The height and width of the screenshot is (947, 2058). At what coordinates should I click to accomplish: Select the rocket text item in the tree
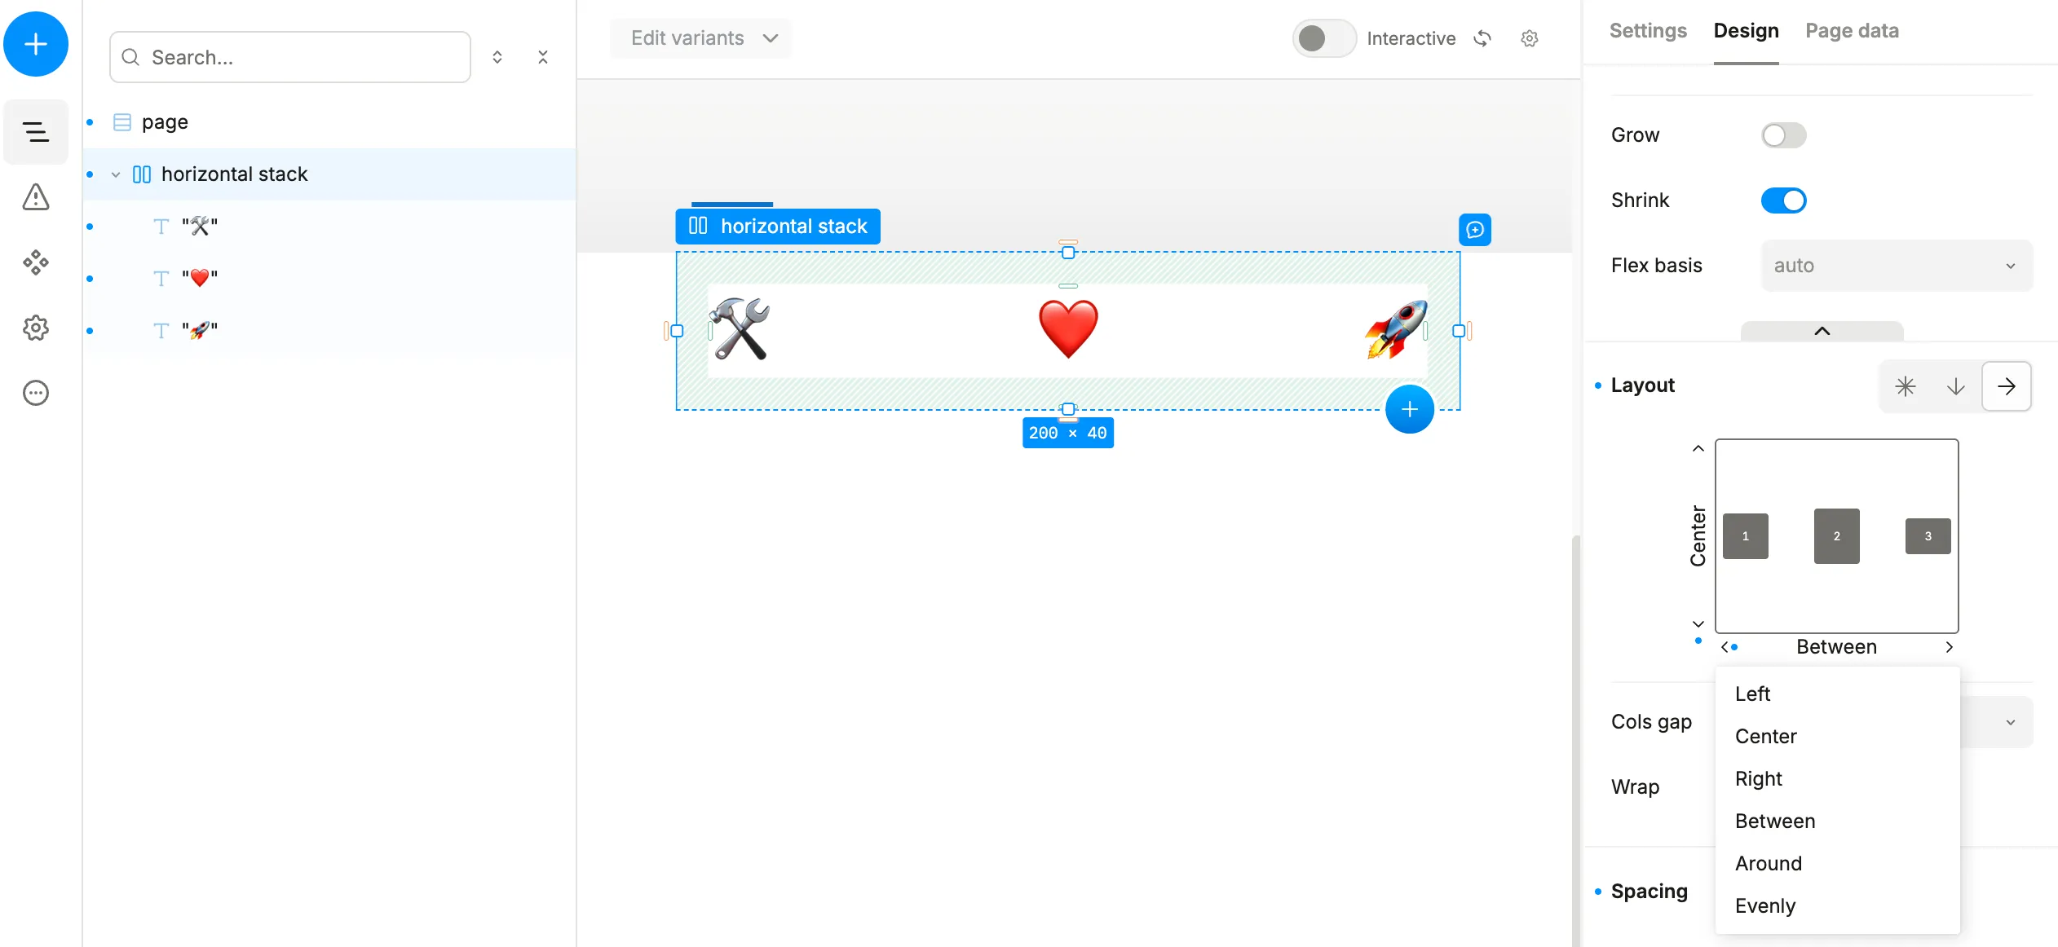pyautogui.click(x=200, y=331)
